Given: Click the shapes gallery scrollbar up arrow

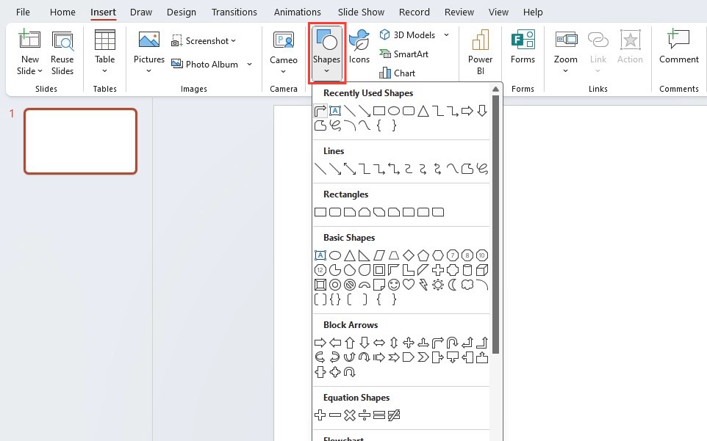Looking at the screenshot, I should (x=495, y=89).
